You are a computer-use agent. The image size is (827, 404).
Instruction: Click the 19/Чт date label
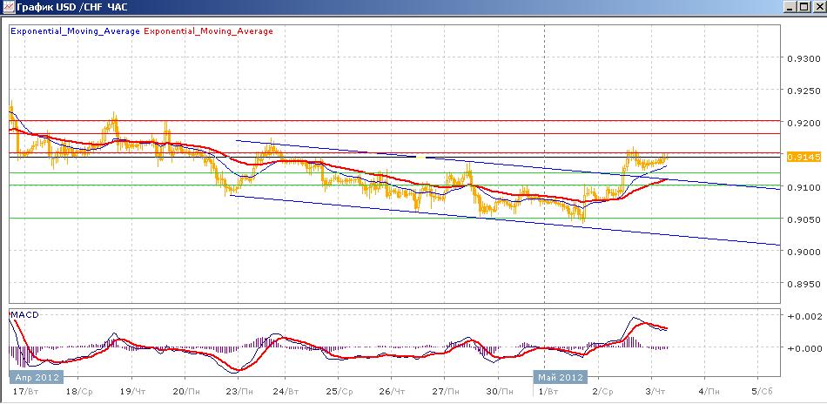133,392
